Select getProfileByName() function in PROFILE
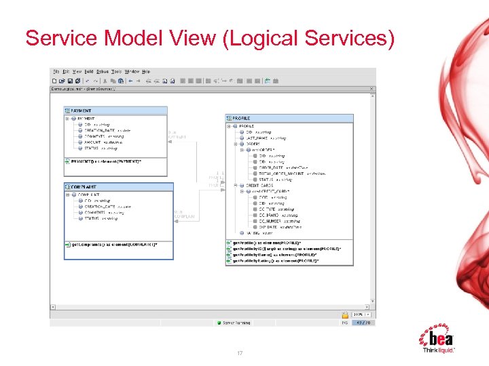 tap(274, 255)
